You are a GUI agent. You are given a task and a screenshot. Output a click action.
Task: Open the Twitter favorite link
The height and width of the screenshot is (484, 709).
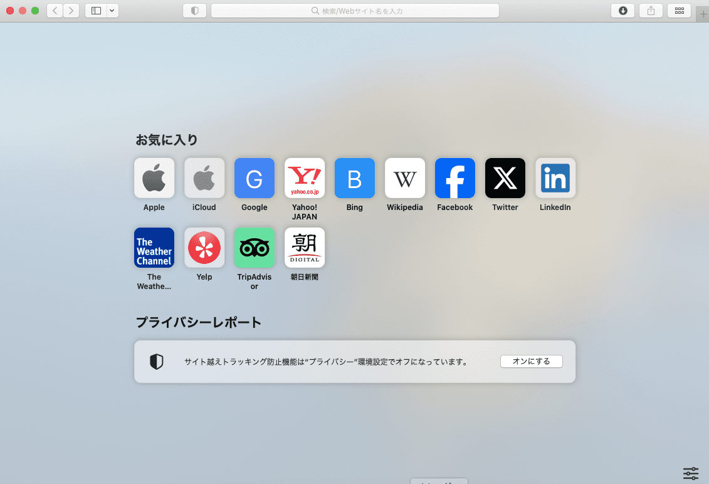505,178
